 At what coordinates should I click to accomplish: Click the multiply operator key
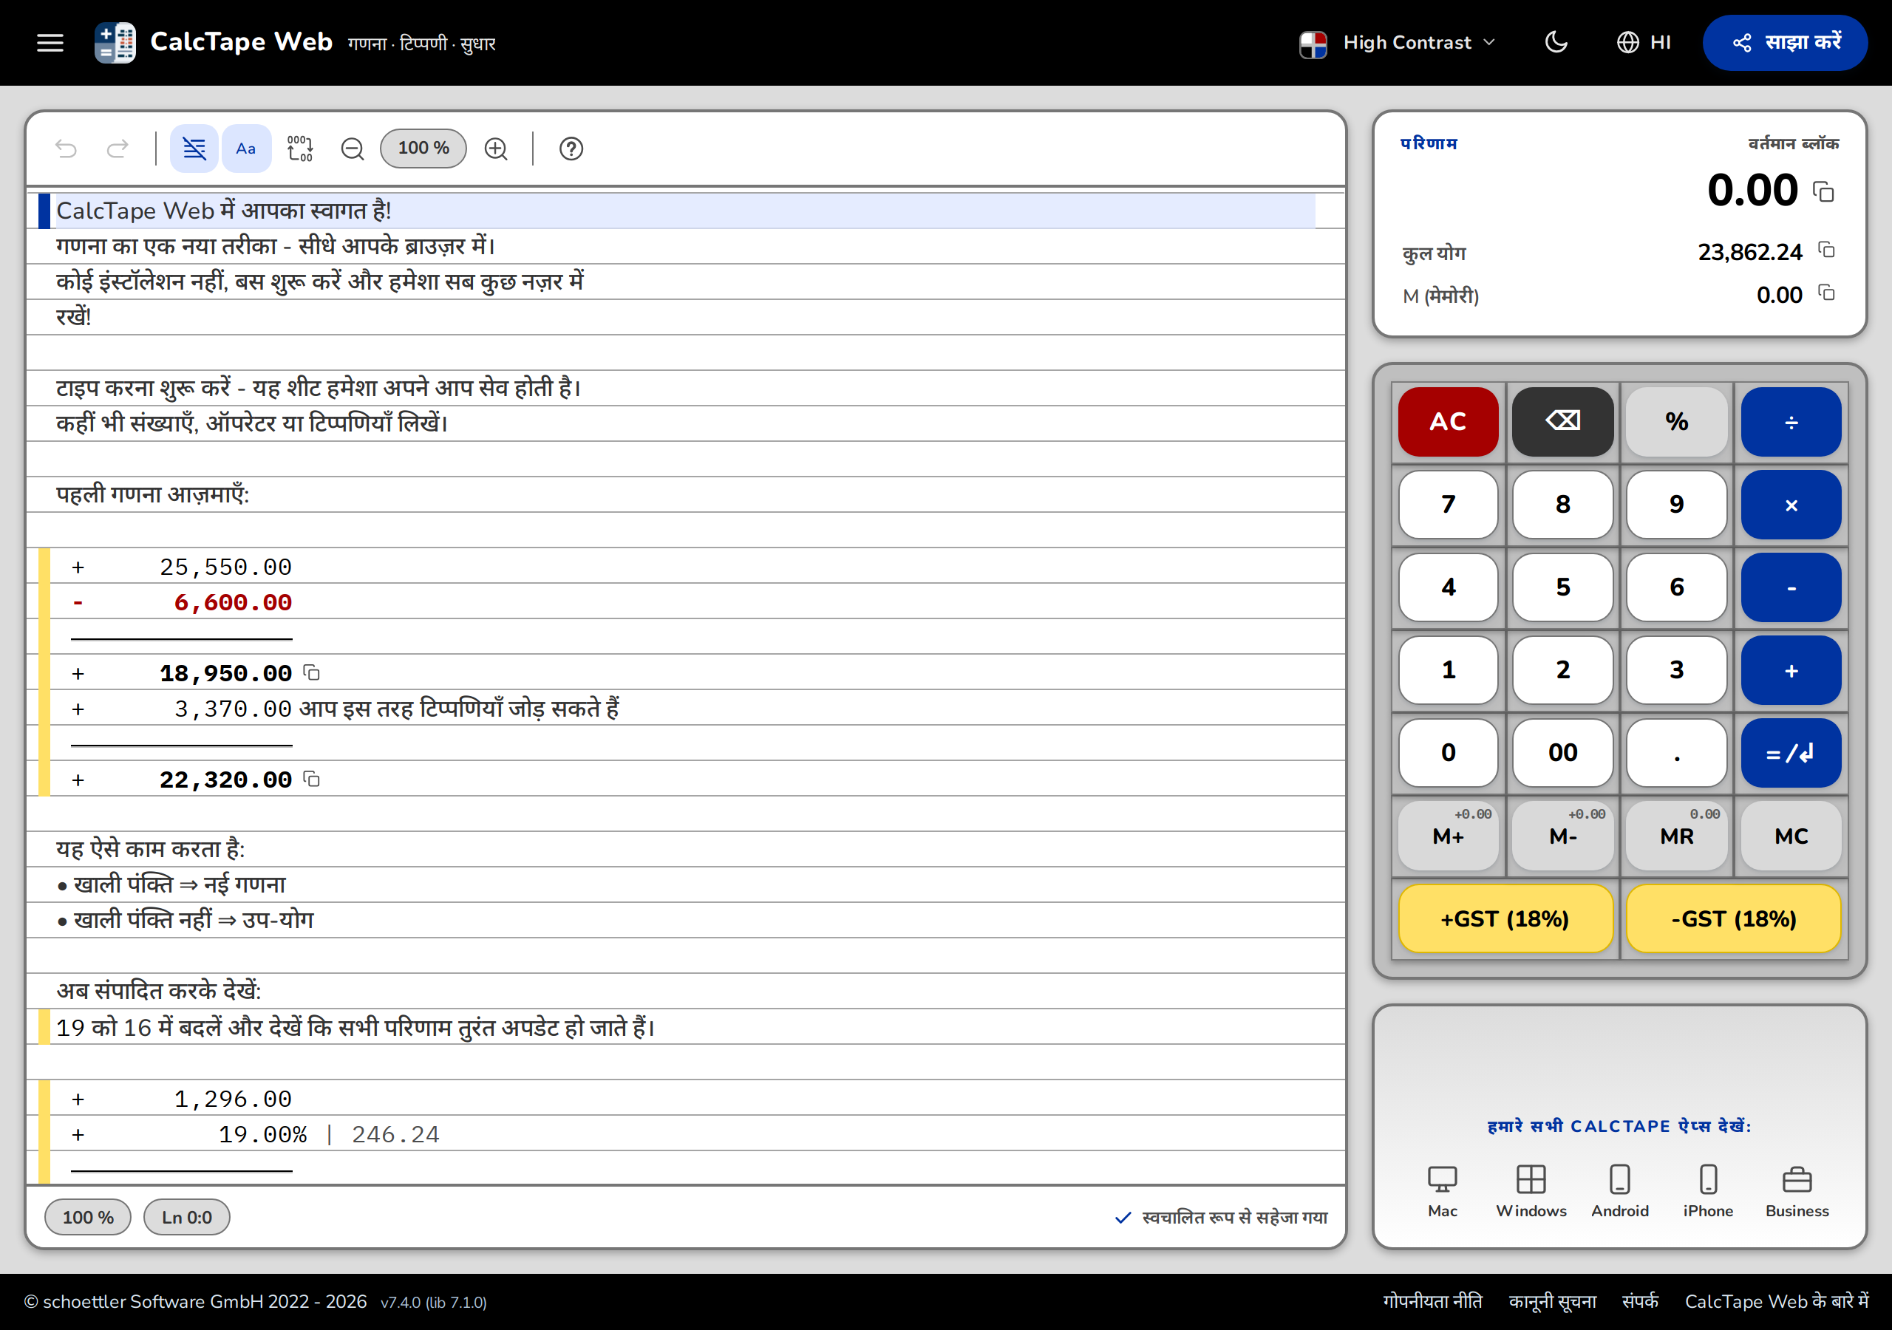[1791, 505]
